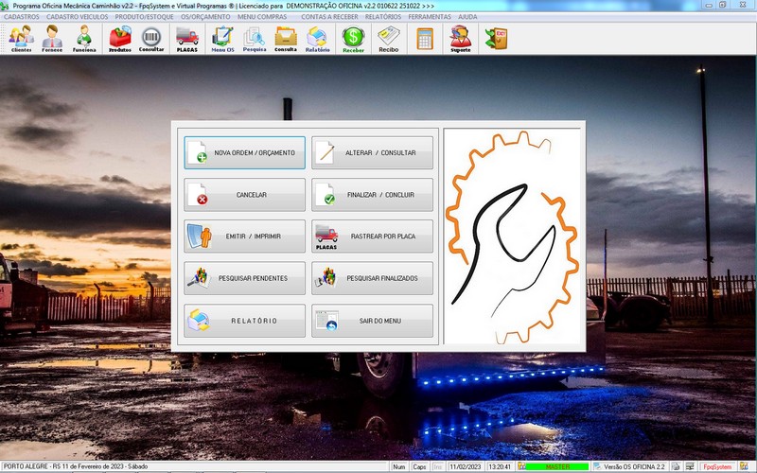The image size is (757, 473).
Task: Click the PESQUISAR PENDENTES button
Action: click(x=244, y=278)
